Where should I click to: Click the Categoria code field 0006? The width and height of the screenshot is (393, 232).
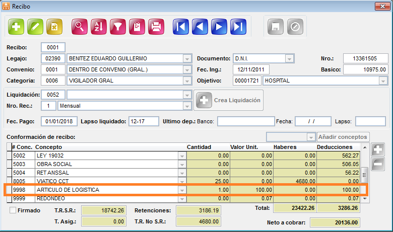point(53,81)
